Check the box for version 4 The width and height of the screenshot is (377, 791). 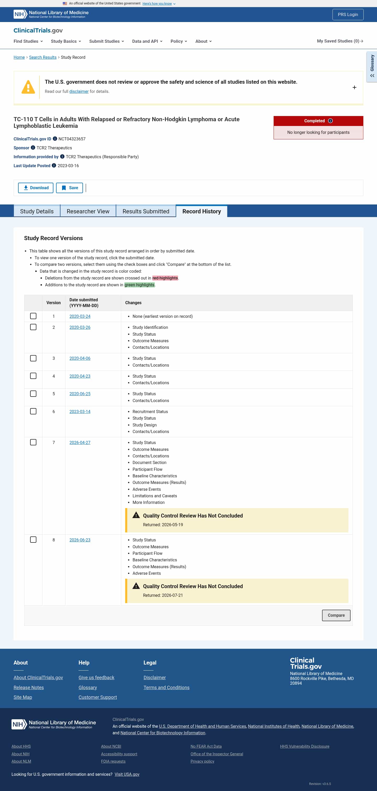tap(34, 376)
